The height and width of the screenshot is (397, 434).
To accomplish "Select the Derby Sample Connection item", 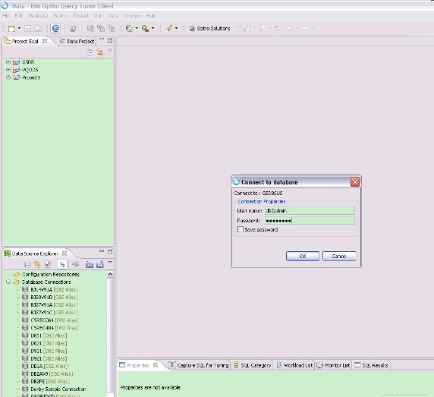I will tap(58, 389).
